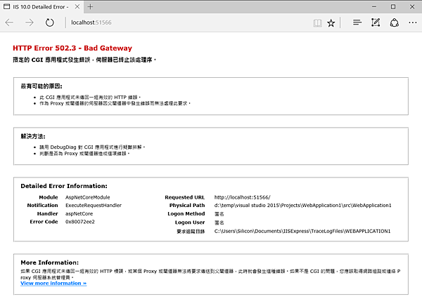This screenshot has height=306, width=422.
Task: Follow the View more information link
Action: click(53, 283)
